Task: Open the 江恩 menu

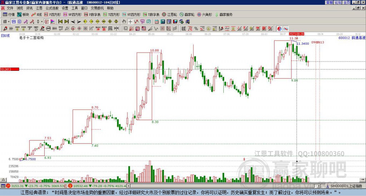Action: pos(39,8)
